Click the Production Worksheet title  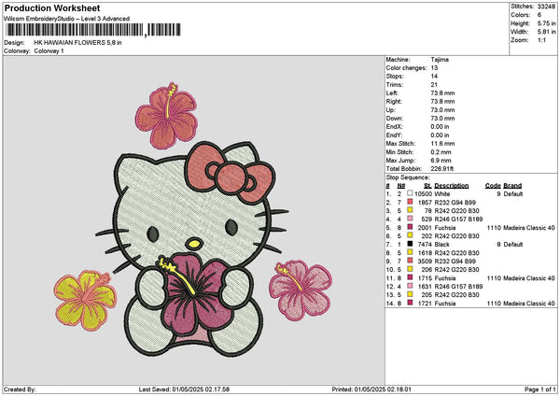point(52,7)
